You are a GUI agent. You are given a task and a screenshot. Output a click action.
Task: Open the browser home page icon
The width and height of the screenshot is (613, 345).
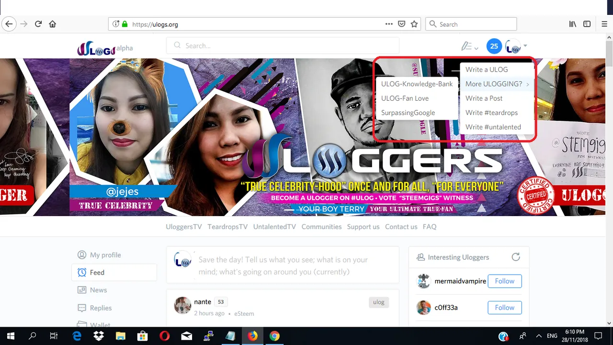53,24
